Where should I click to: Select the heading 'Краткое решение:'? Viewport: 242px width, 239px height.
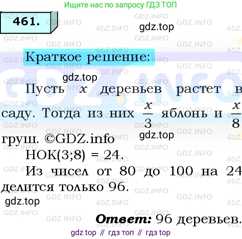pyautogui.click(x=89, y=57)
